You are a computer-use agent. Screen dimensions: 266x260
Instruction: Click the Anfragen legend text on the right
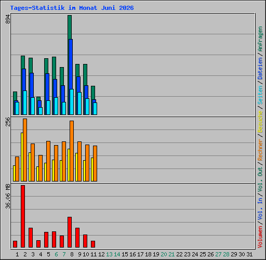(260, 39)
